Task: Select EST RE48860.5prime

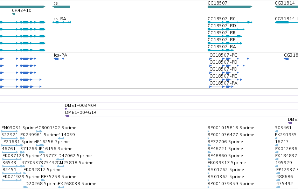Action: (x=226, y=156)
